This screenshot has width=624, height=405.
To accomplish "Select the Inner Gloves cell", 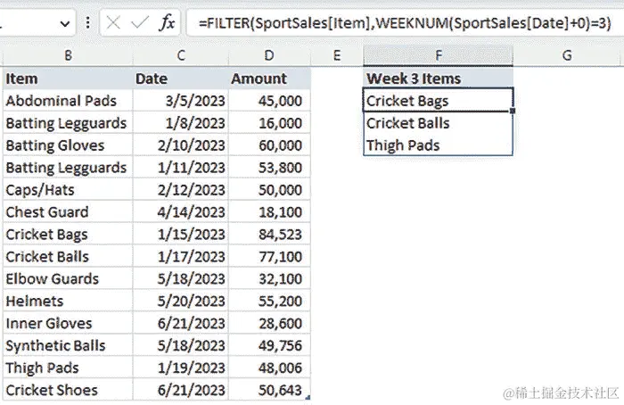I will tap(68, 323).
